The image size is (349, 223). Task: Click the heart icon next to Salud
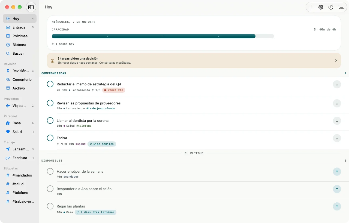point(8,132)
